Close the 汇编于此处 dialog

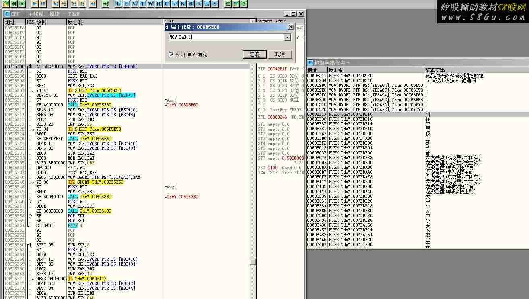291,27
